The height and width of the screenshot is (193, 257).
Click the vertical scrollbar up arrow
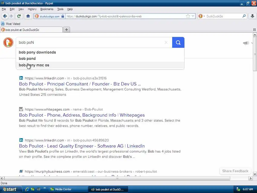[255, 35]
